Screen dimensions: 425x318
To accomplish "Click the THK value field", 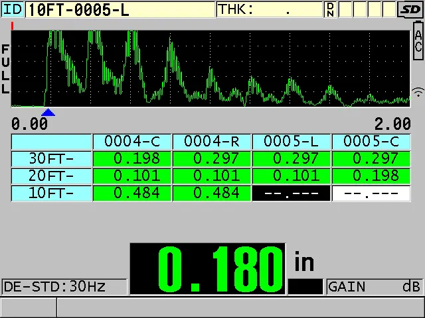I will click(270, 10).
